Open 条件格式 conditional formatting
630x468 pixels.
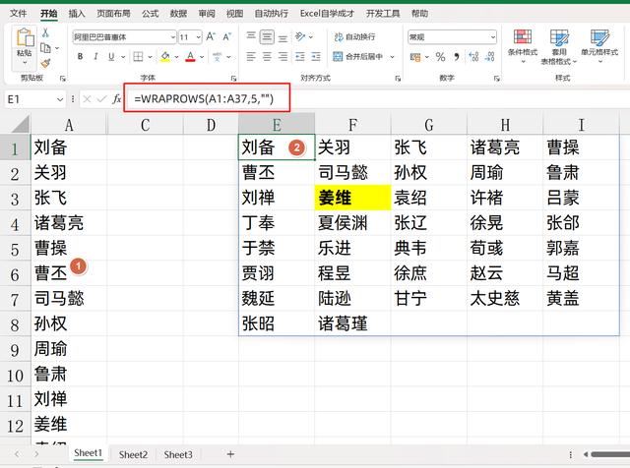pos(523,46)
